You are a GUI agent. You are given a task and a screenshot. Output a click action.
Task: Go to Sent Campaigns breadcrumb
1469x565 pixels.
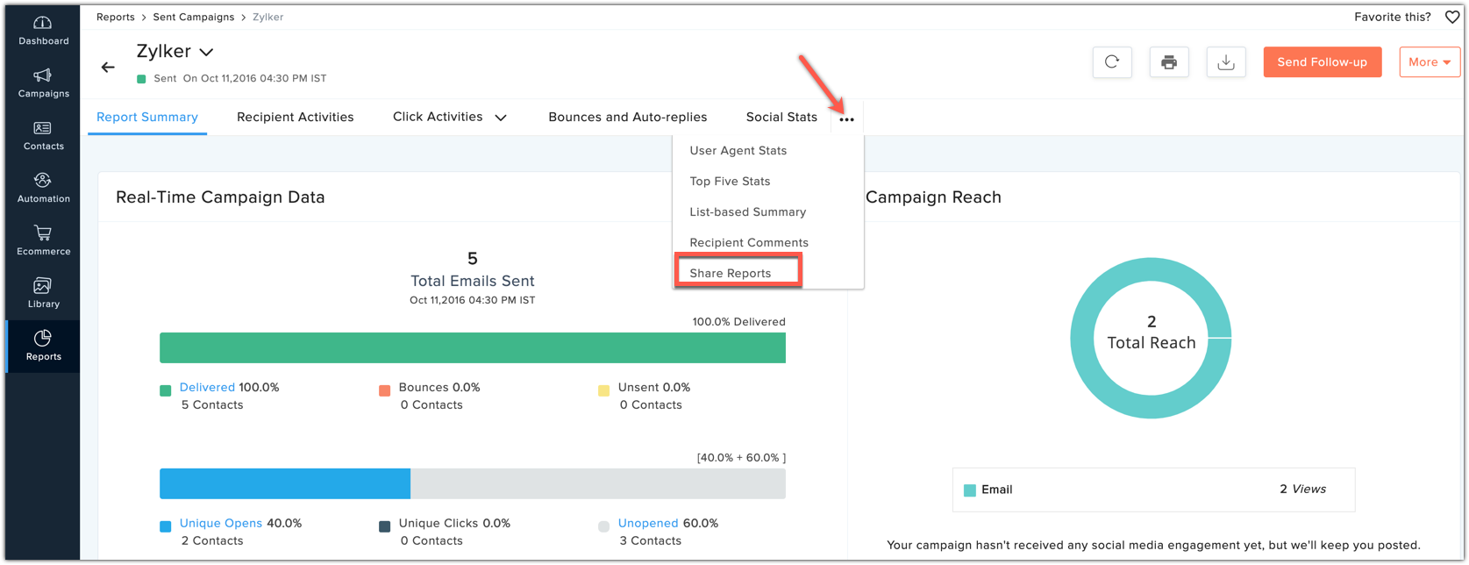click(x=194, y=17)
